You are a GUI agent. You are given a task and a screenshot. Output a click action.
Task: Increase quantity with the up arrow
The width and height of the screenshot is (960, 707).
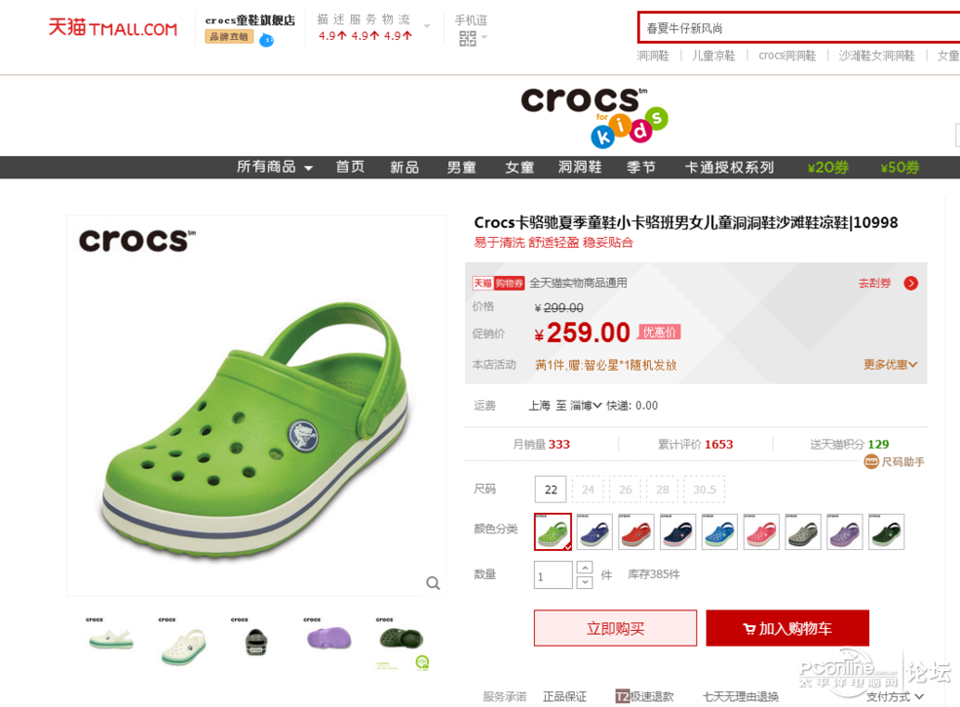[x=585, y=568]
